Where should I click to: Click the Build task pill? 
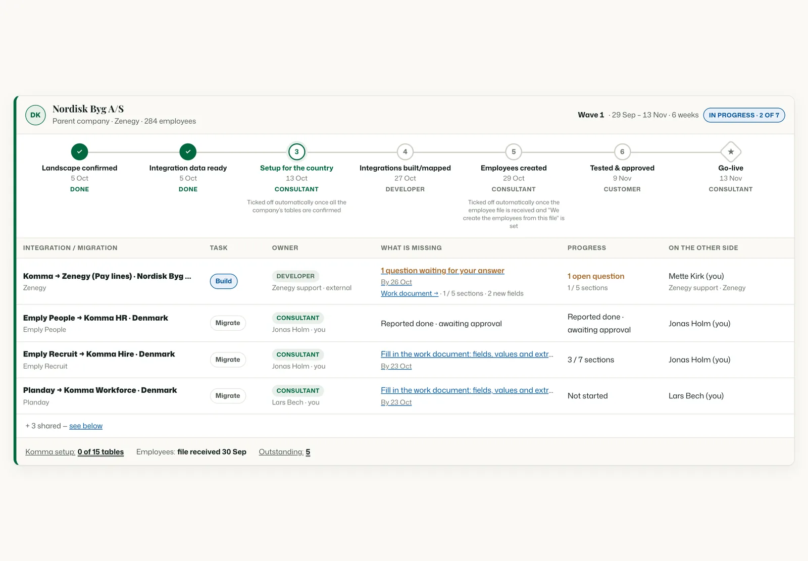[x=224, y=281]
